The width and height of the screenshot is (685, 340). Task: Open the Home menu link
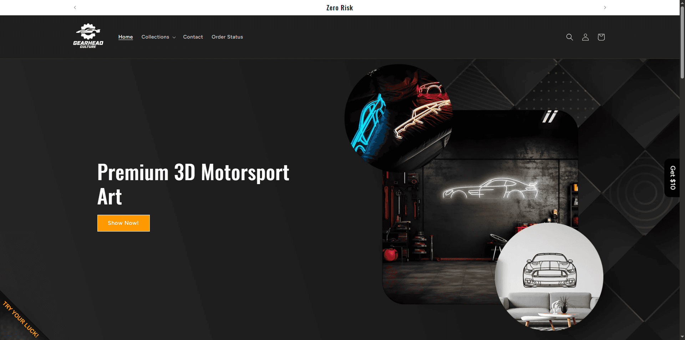tap(126, 37)
